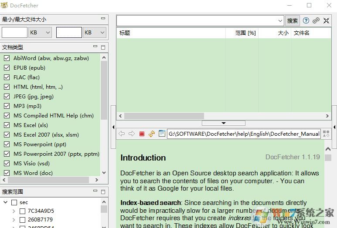The image size is (337, 228).
Task: Uncheck FLAC document type
Action: (x=7, y=77)
